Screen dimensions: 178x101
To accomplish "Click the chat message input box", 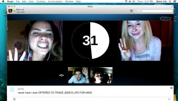I will click(92, 99).
